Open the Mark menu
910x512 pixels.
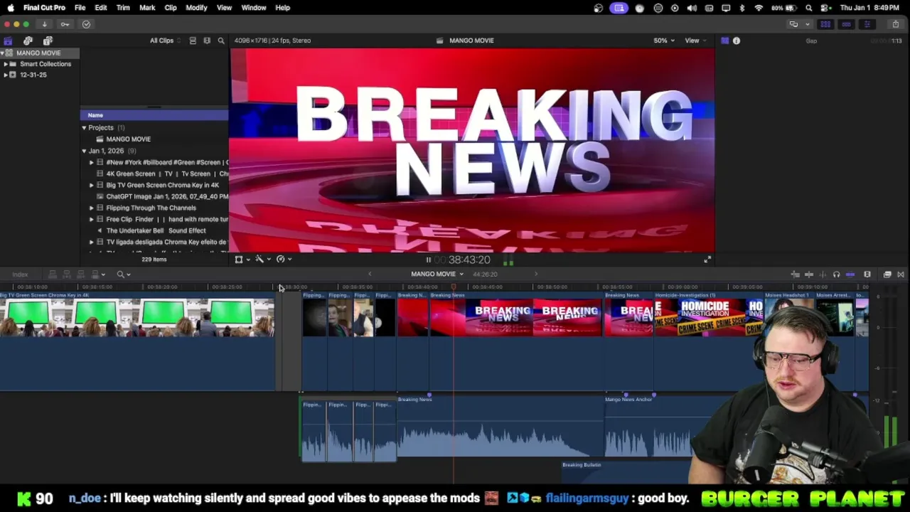click(x=147, y=8)
